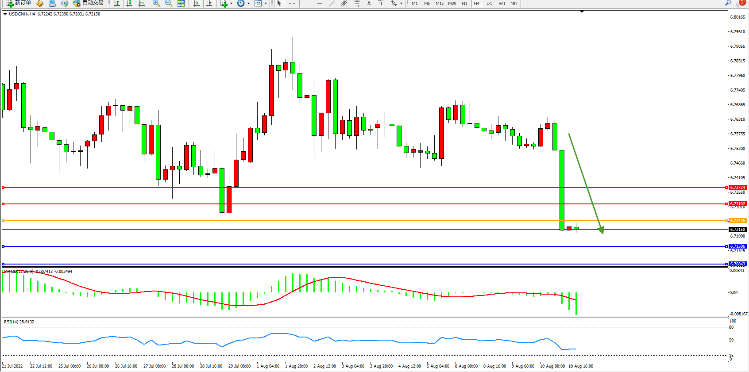Image resolution: width=749 pixels, height=372 pixels.
Task: Switch to the D1 timeframe
Action: tap(489, 3)
